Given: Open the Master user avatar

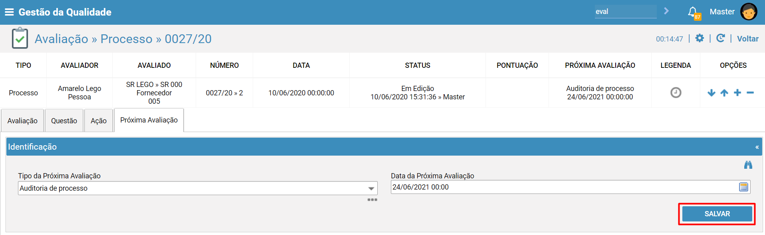Looking at the screenshot, I should click(749, 12).
